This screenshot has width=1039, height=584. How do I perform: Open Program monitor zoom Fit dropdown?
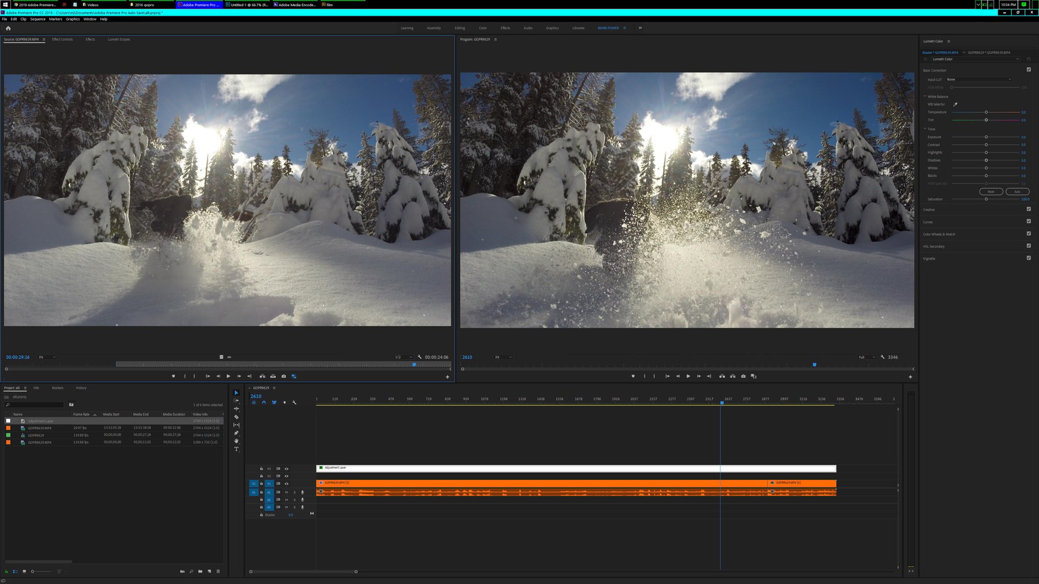(503, 358)
